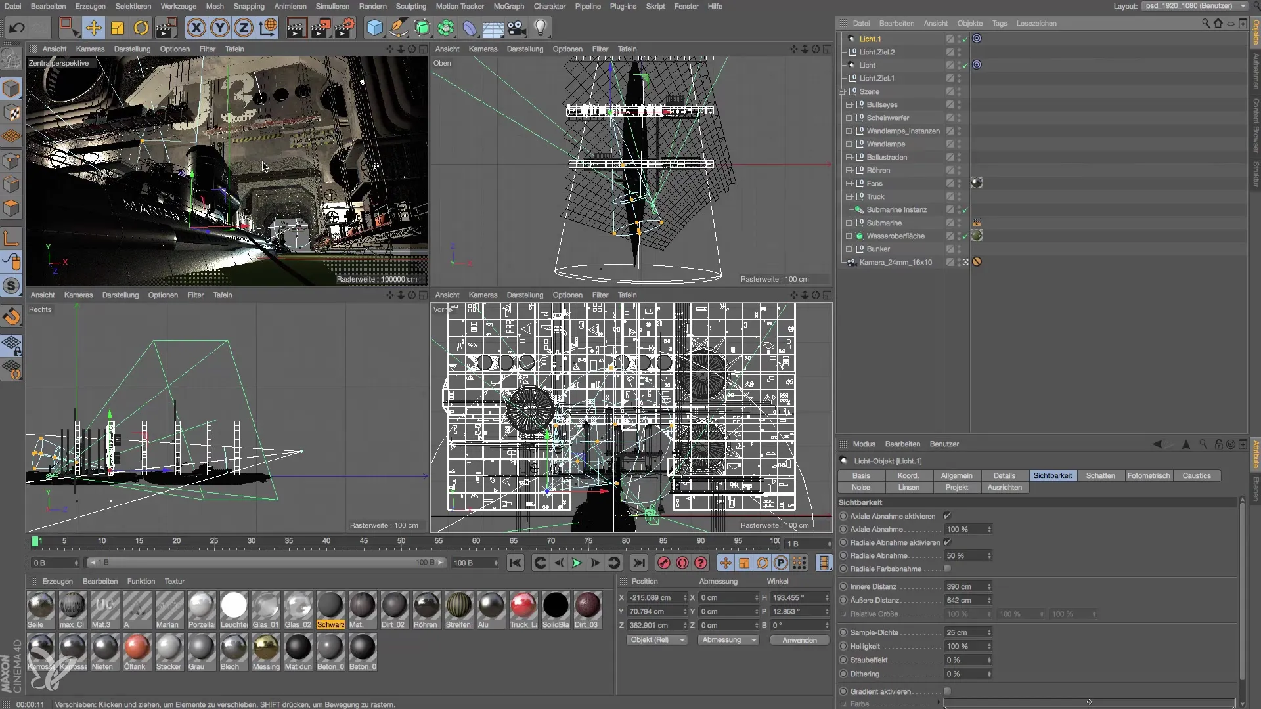Toggle position keyframe recording icon
Screen dimensions: 1261x709
coord(726,563)
